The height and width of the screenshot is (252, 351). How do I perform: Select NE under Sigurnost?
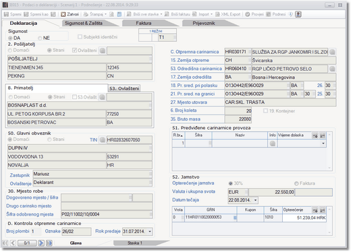40,38
